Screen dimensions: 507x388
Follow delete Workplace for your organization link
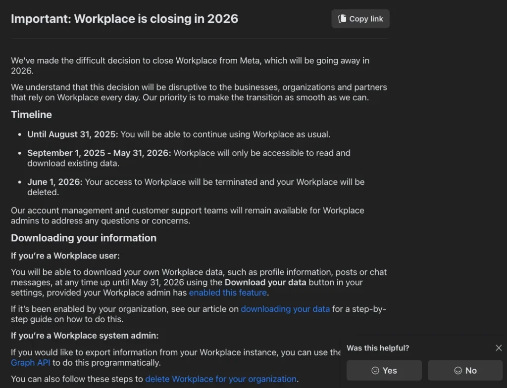click(221, 379)
